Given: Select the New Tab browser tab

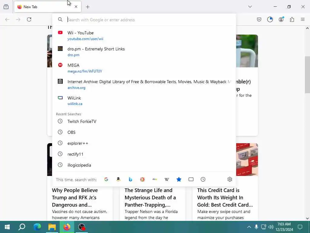Looking at the screenshot, I should (48, 7).
